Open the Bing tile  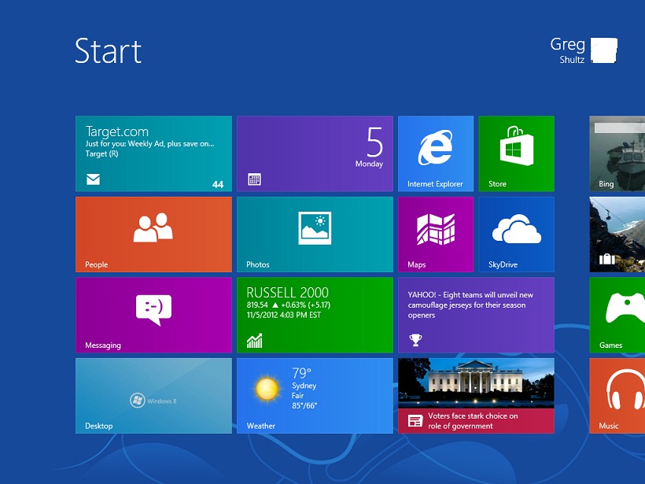(x=617, y=153)
